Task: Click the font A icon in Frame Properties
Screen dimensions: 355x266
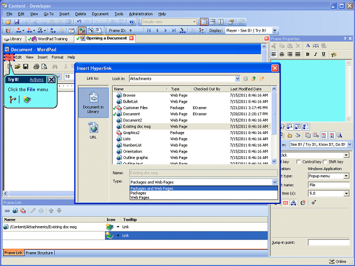Action: (308, 45)
